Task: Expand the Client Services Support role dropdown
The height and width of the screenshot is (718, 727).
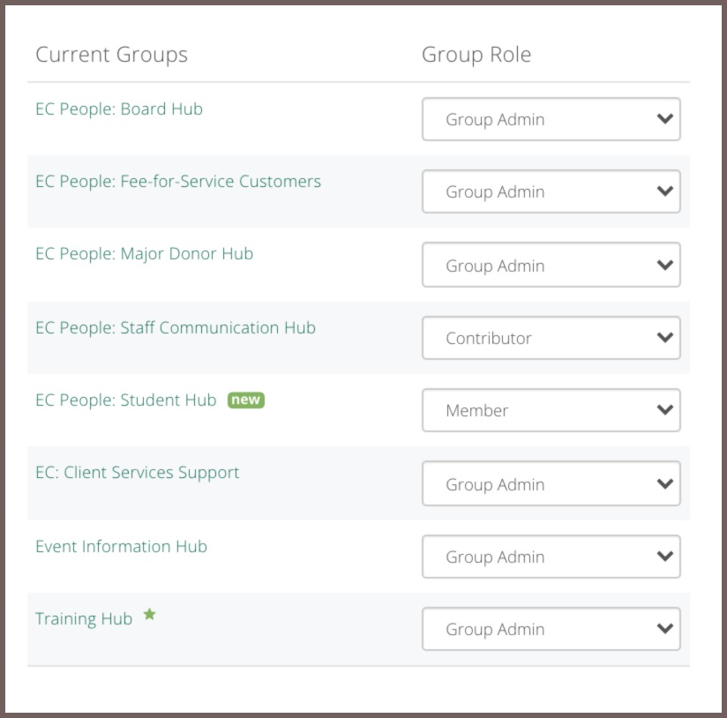Action: point(551,483)
